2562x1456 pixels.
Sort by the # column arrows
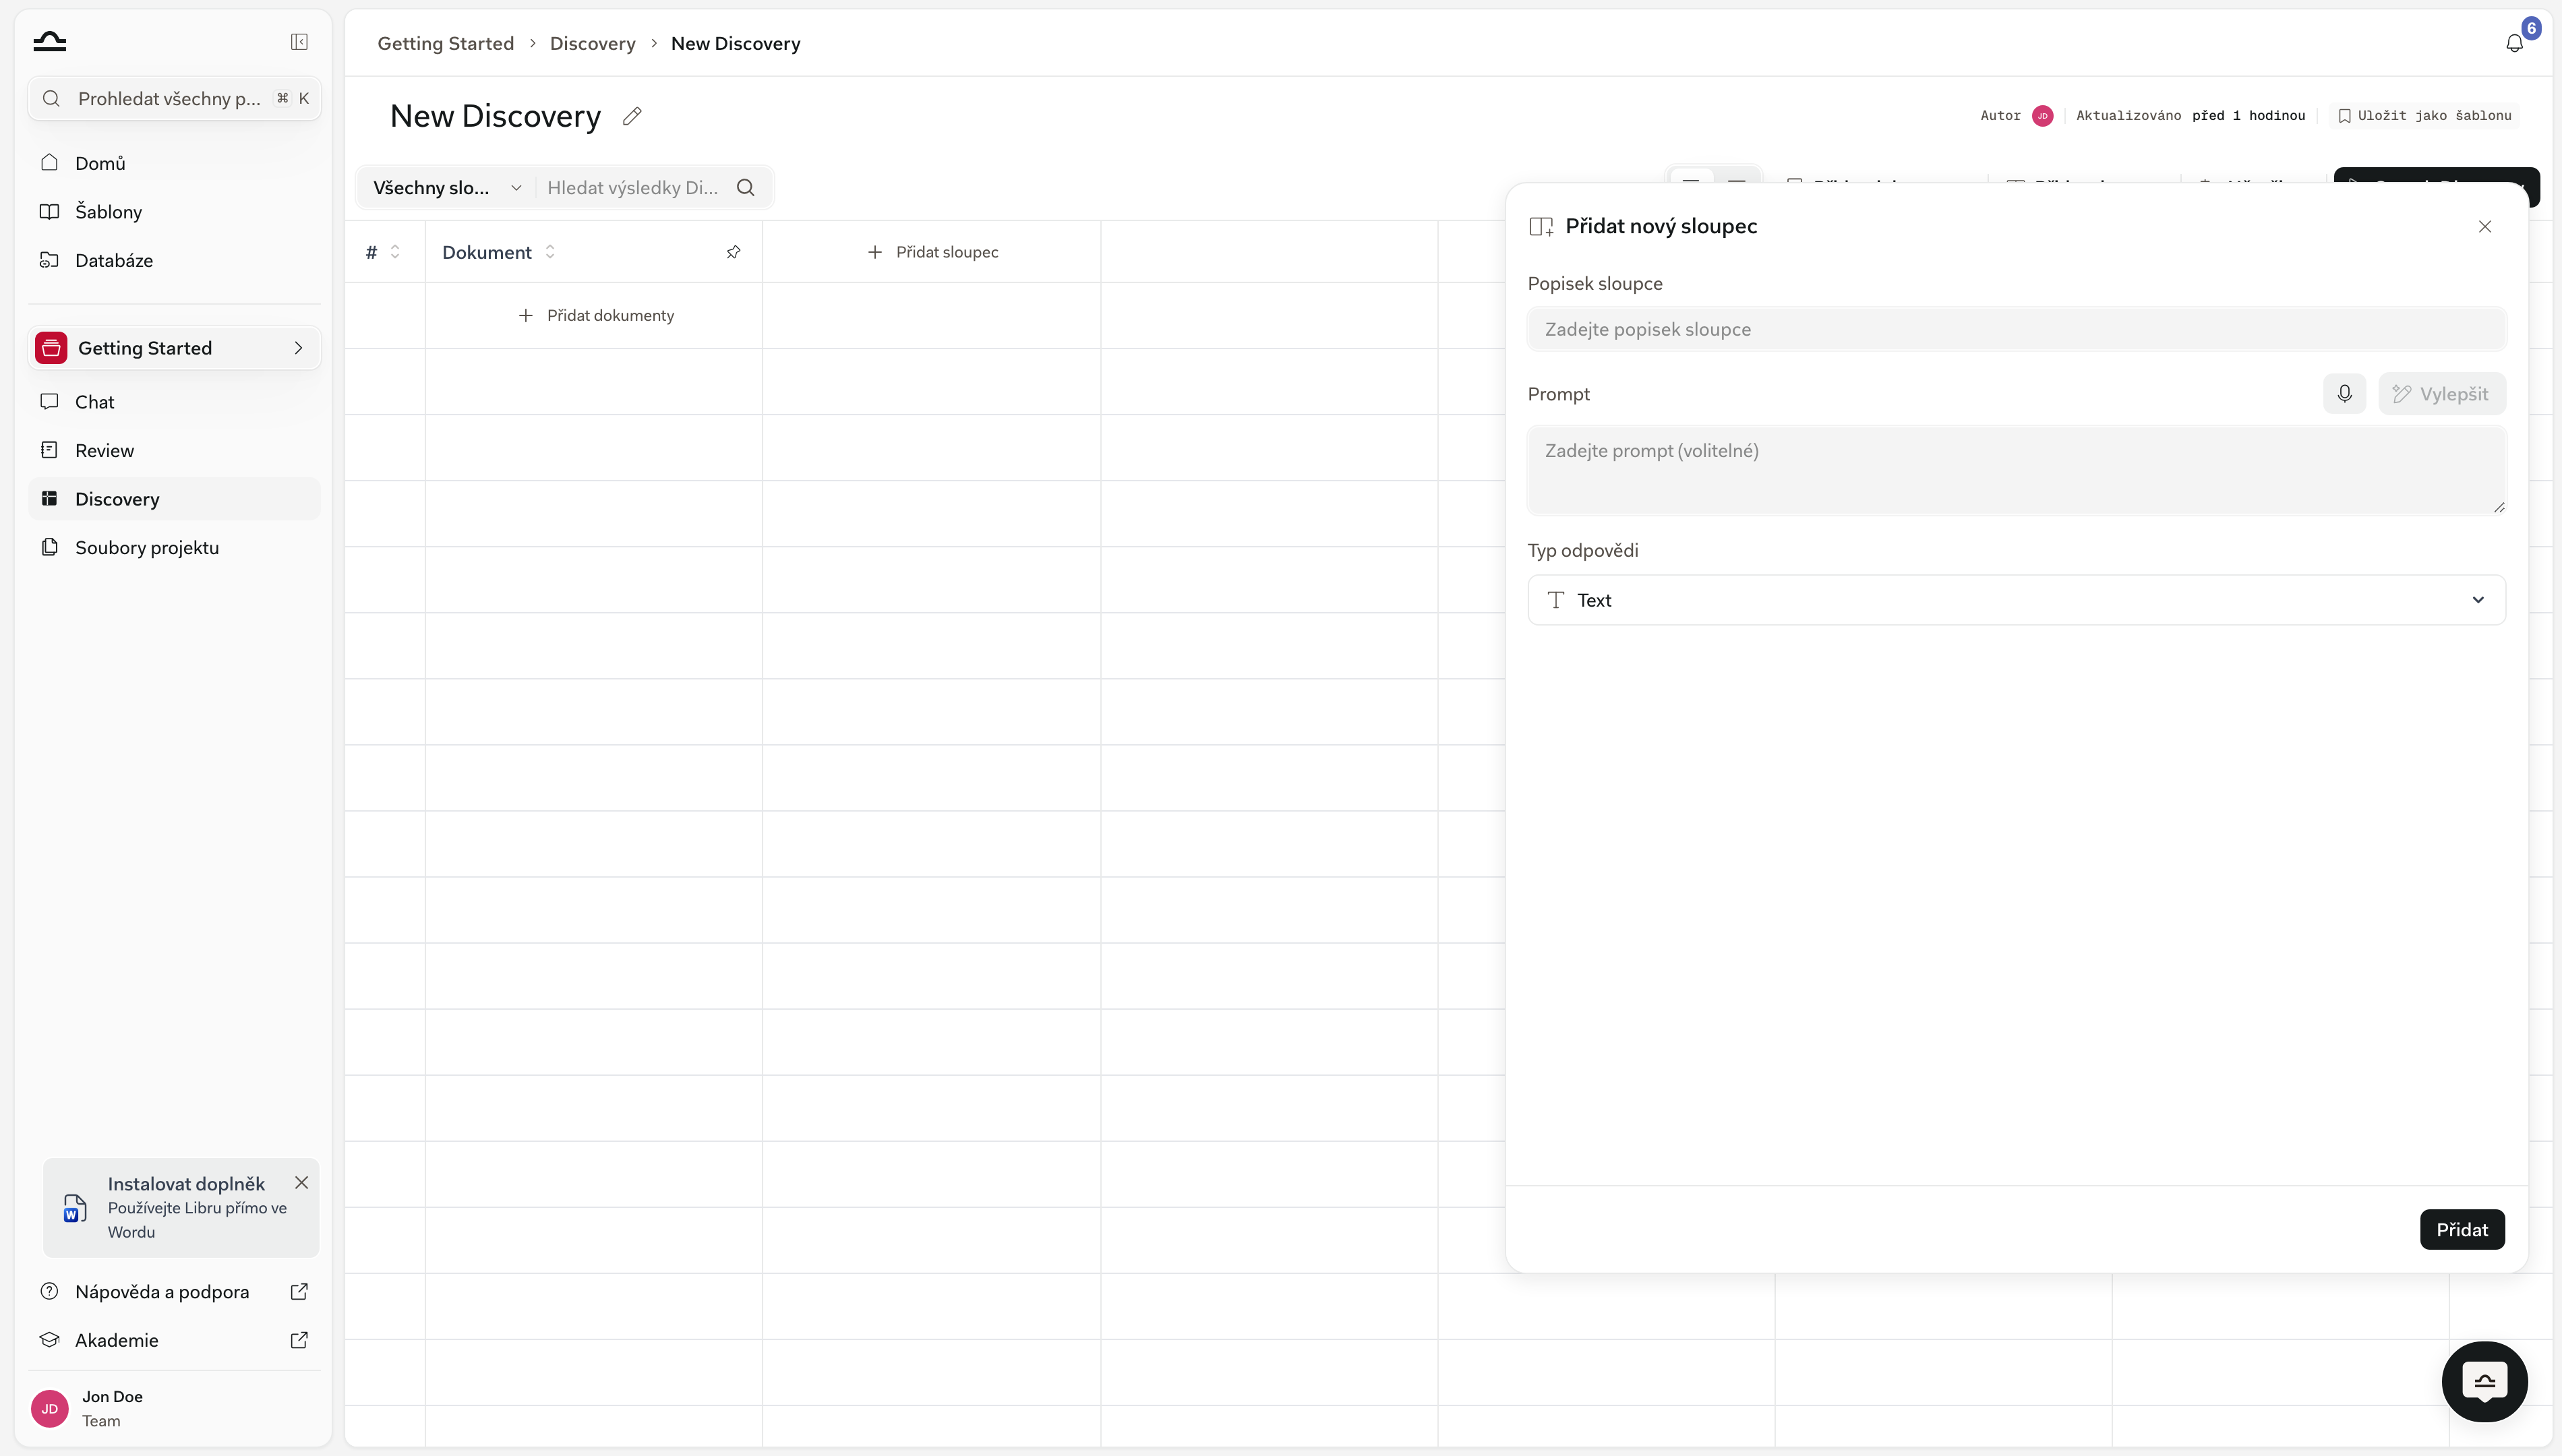click(x=395, y=252)
